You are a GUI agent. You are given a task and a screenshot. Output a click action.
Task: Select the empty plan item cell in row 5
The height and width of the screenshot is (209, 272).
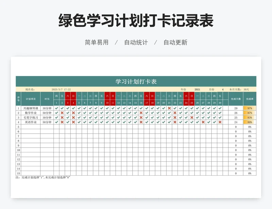pos(31,127)
